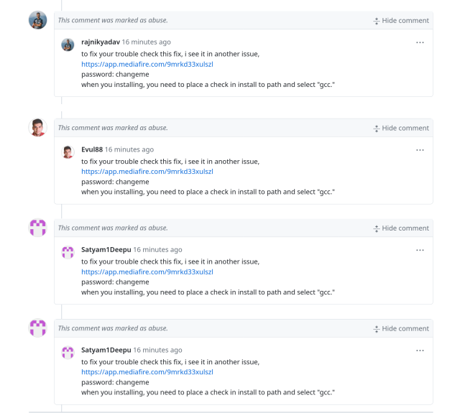Click rajnikyadav's large avatar beside first comment
Image resolution: width=460 pixels, height=413 pixels.
[37, 20]
